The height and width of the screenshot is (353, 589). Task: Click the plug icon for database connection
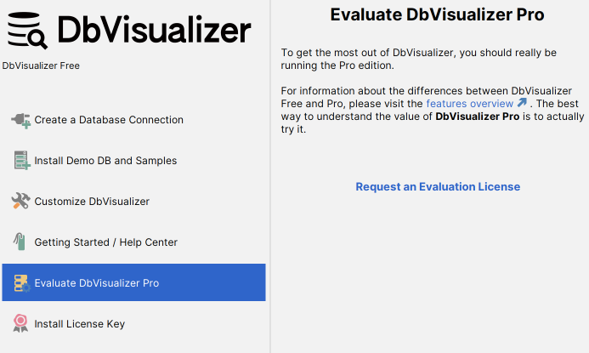20,120
